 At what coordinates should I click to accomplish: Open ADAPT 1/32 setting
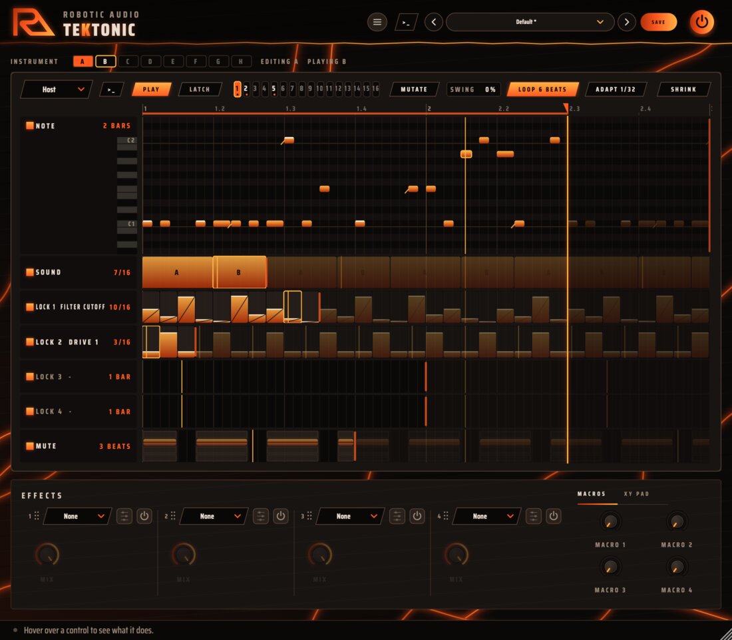[x=616, y=89]
